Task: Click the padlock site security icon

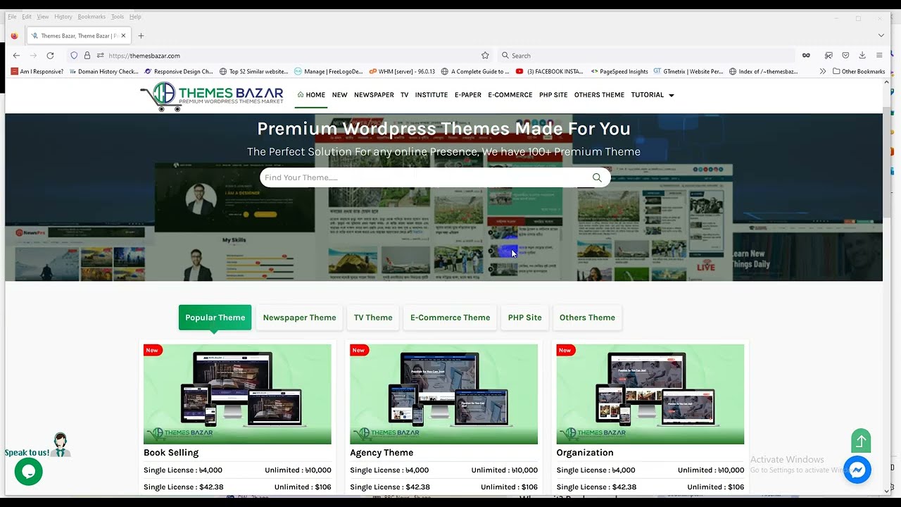Action: point(87,56)
